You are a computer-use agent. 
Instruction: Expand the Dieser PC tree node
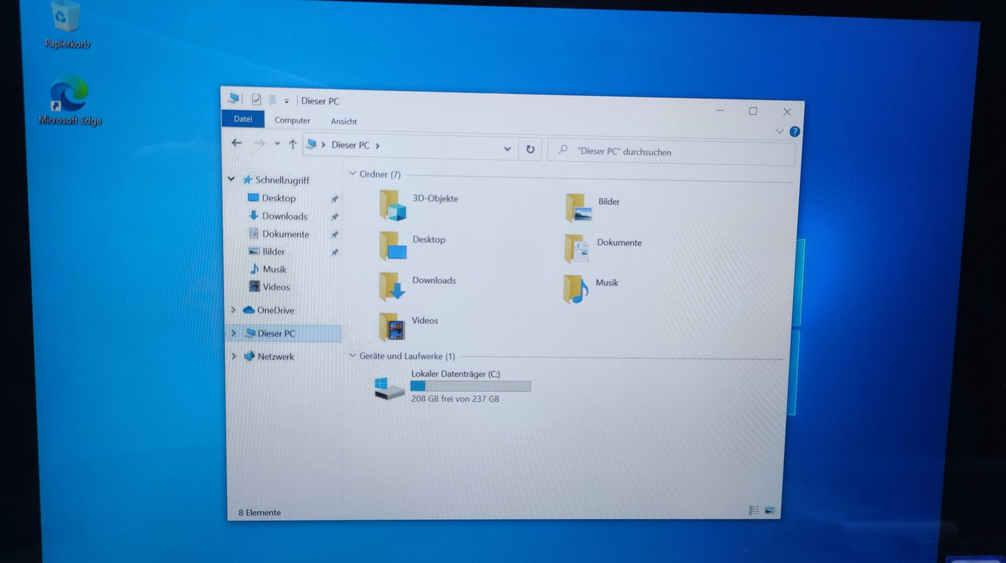234,334
